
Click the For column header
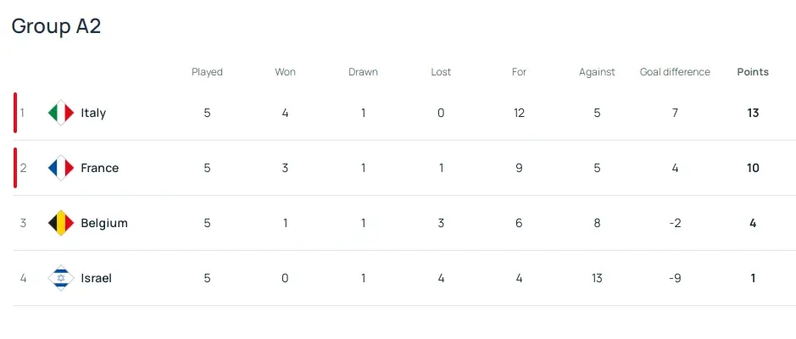519,72
